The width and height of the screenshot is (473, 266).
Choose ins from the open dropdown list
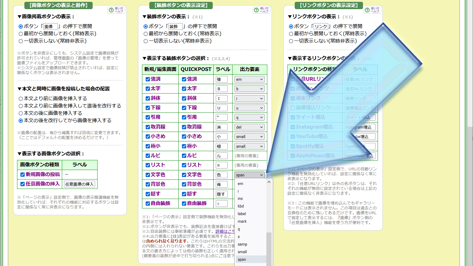point(251,198)
